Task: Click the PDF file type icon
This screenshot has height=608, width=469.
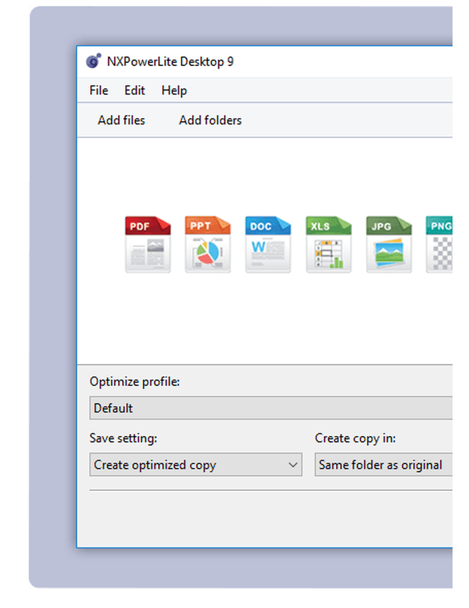Action: tap(148, 244)
